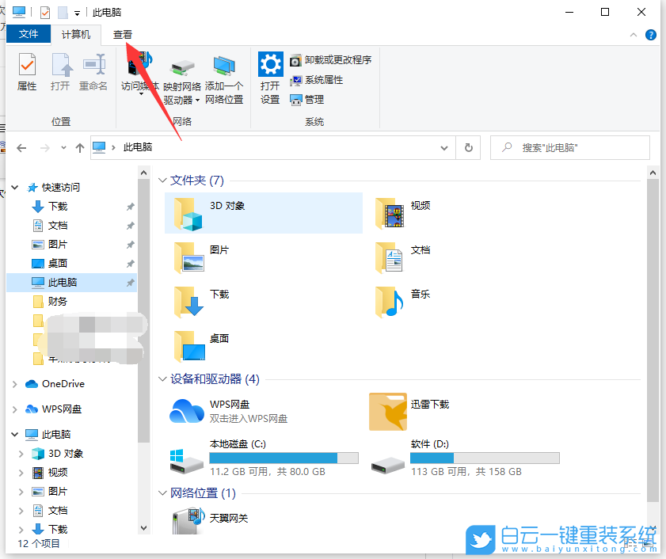Open the address bar history dropdown
The image size is (666, 559).
(x=443, y=147)
